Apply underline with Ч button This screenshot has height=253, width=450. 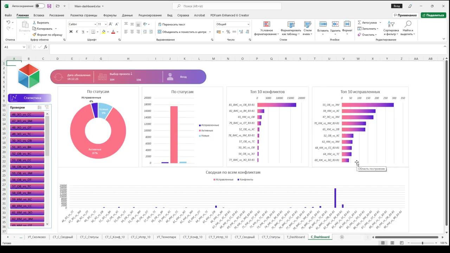83,32
